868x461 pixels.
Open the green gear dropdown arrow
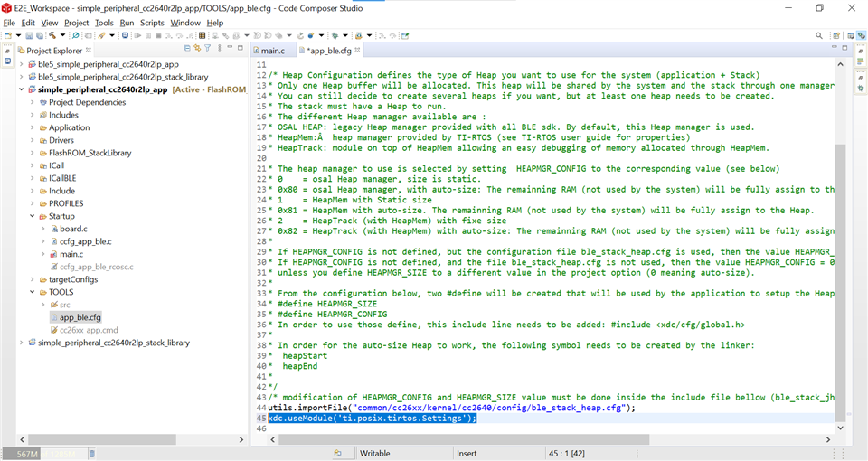(344, 35)
